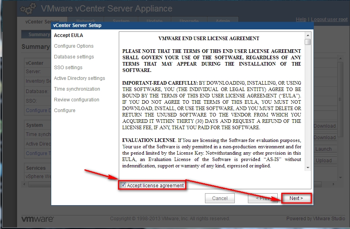Viewport: 350px width, 229px height.
Task: Click the Next > button
Action: pyautogui.click(x=296, y=198)
